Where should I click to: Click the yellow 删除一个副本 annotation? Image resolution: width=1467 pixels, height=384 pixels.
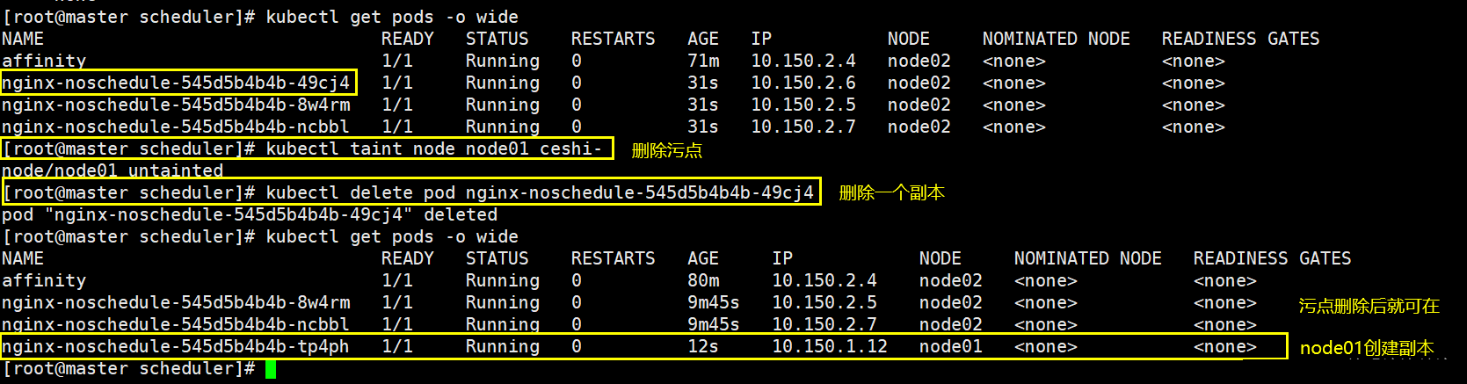point(891,193)
